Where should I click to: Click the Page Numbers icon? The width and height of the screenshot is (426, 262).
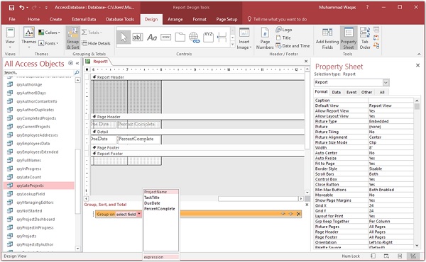coord(265,38)
